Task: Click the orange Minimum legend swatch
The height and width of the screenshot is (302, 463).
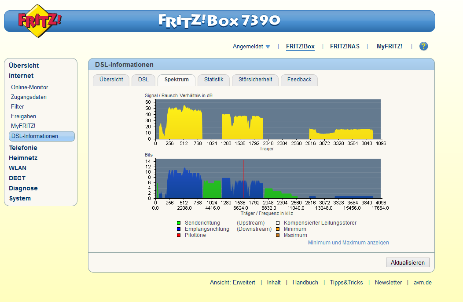Action: click(x=278, y=229)
